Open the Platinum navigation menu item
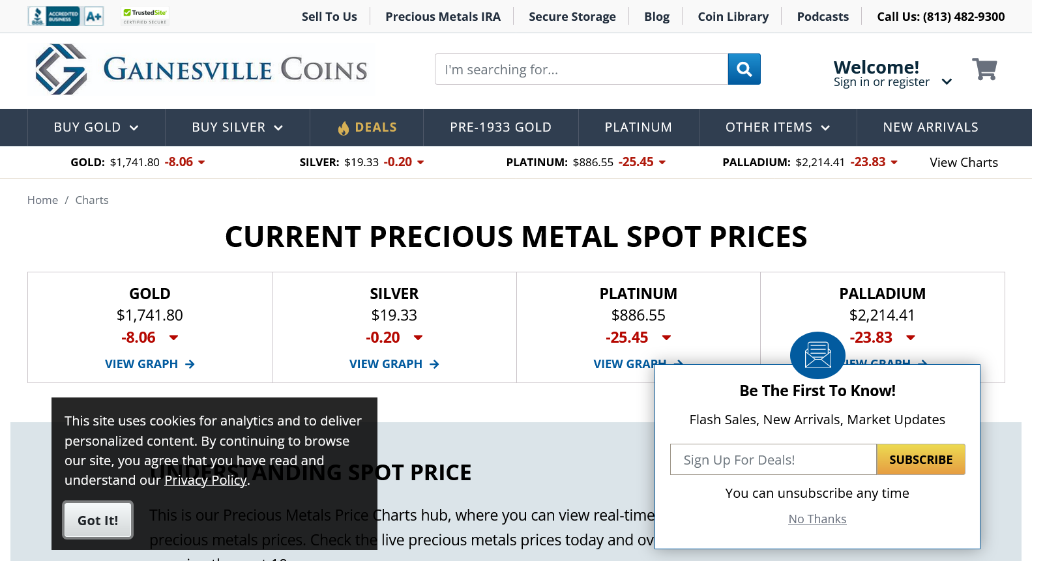The width and height of the screenshot is (1045, 561). click(638, 128)
